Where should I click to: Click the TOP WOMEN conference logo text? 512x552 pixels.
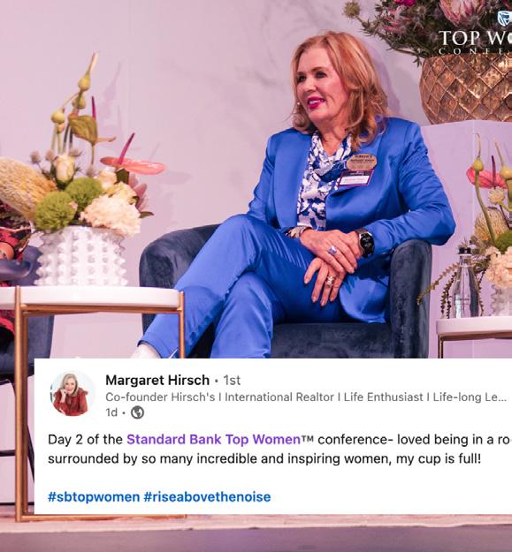[476, 42]
